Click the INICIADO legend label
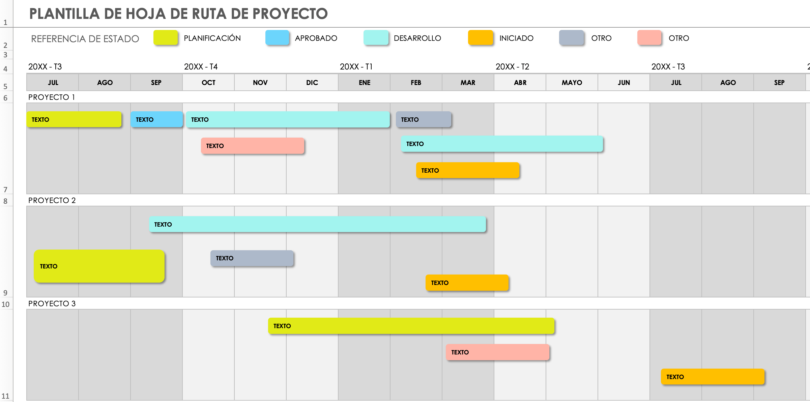The width and height of the screenshot is (810, 402). coord(516,38)
